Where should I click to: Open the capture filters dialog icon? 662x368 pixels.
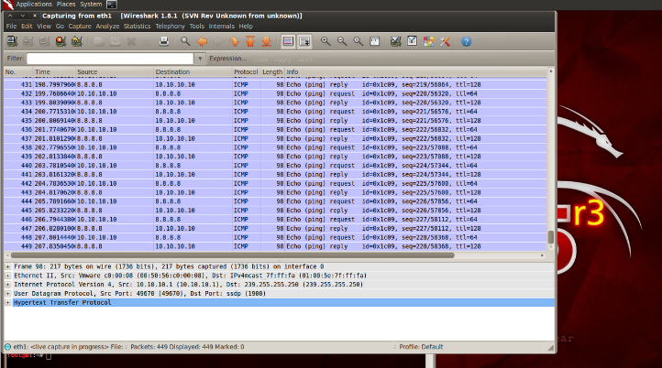[x=395, y=41]
